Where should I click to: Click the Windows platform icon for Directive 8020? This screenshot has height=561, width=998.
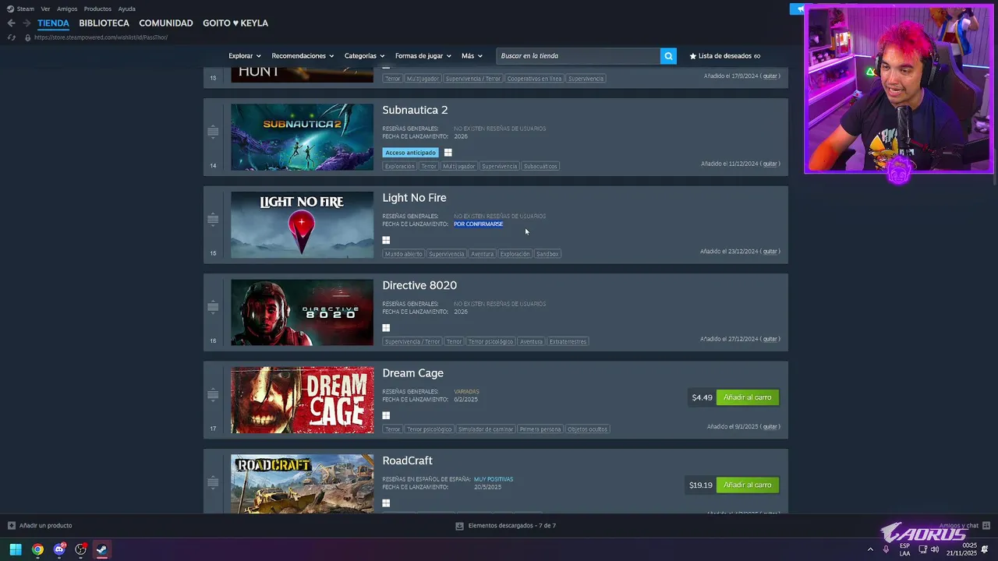(386, 328)
